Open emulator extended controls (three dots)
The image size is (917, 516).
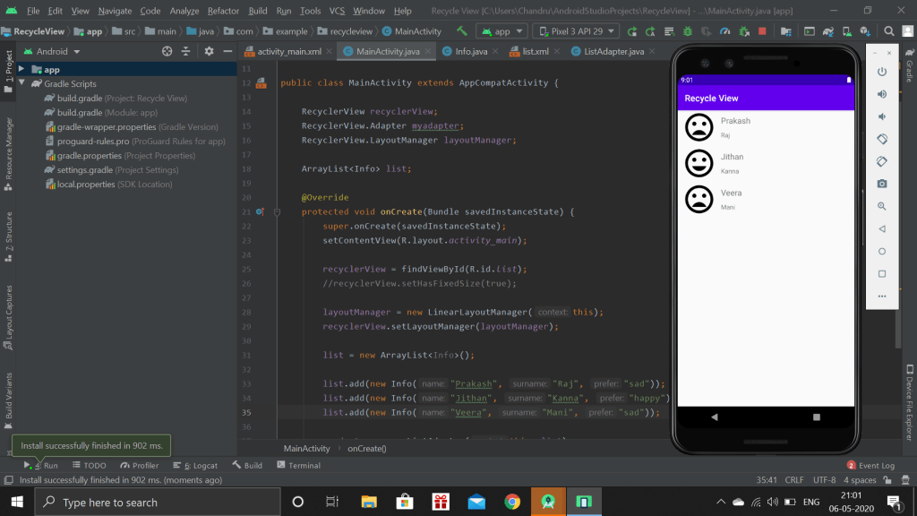pos(882,296)
